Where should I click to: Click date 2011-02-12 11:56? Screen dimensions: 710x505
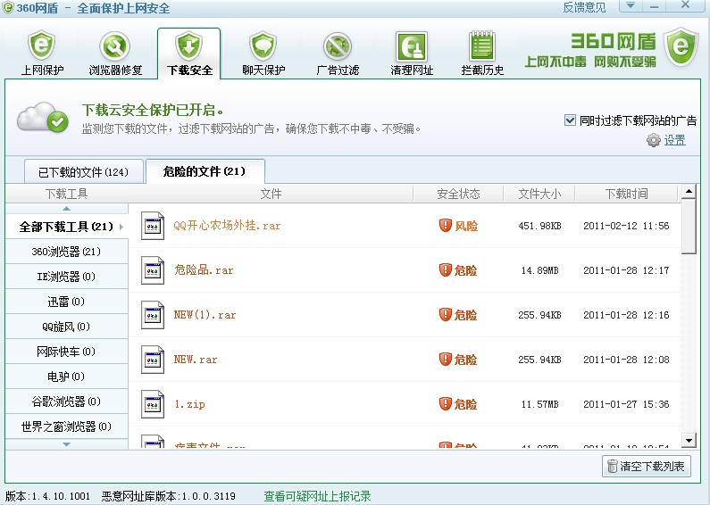point(626,226)
